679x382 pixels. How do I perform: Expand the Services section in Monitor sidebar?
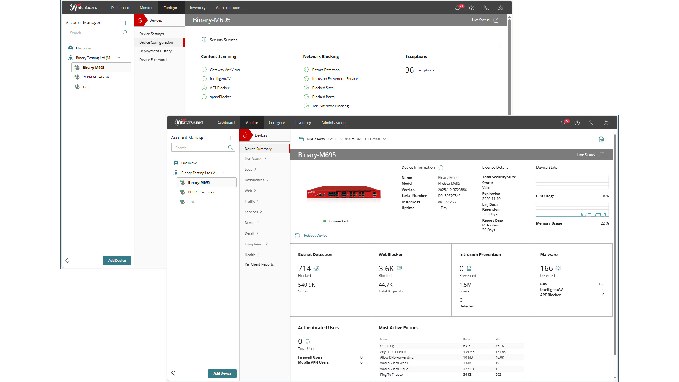coord(253,212)
